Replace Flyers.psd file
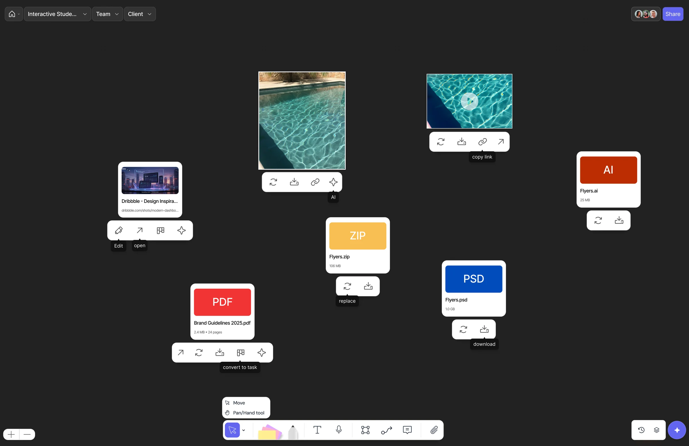This screenshot has width=689, height=446. coord(463,329)
